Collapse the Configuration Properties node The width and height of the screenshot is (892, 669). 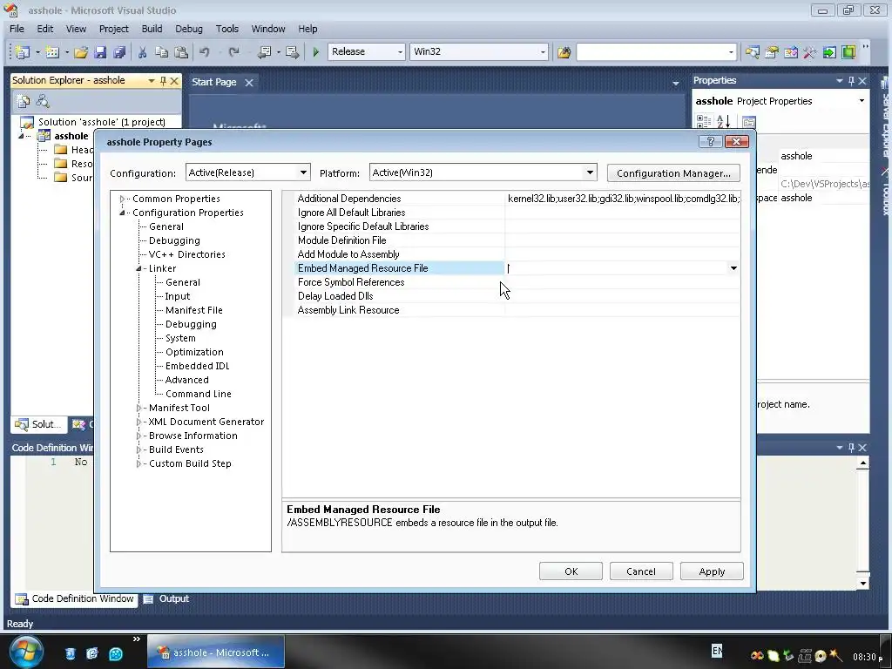[122, 213]
